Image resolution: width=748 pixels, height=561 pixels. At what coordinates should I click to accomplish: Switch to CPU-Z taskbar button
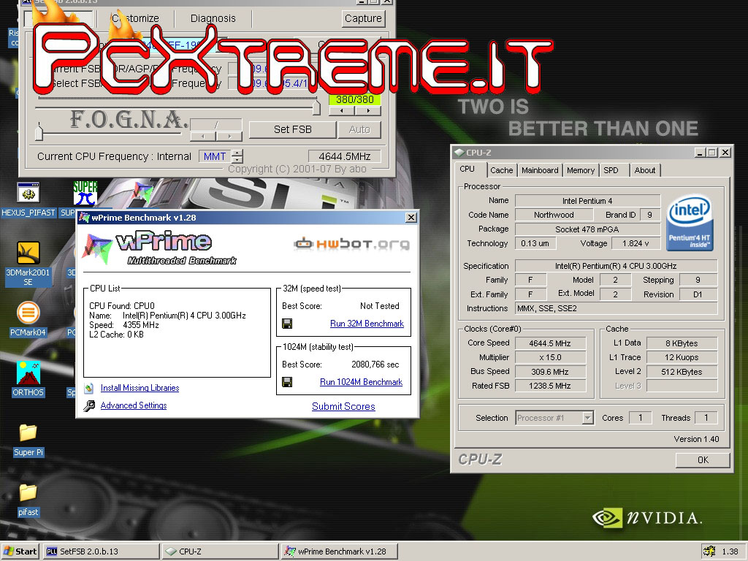(220, 552)
